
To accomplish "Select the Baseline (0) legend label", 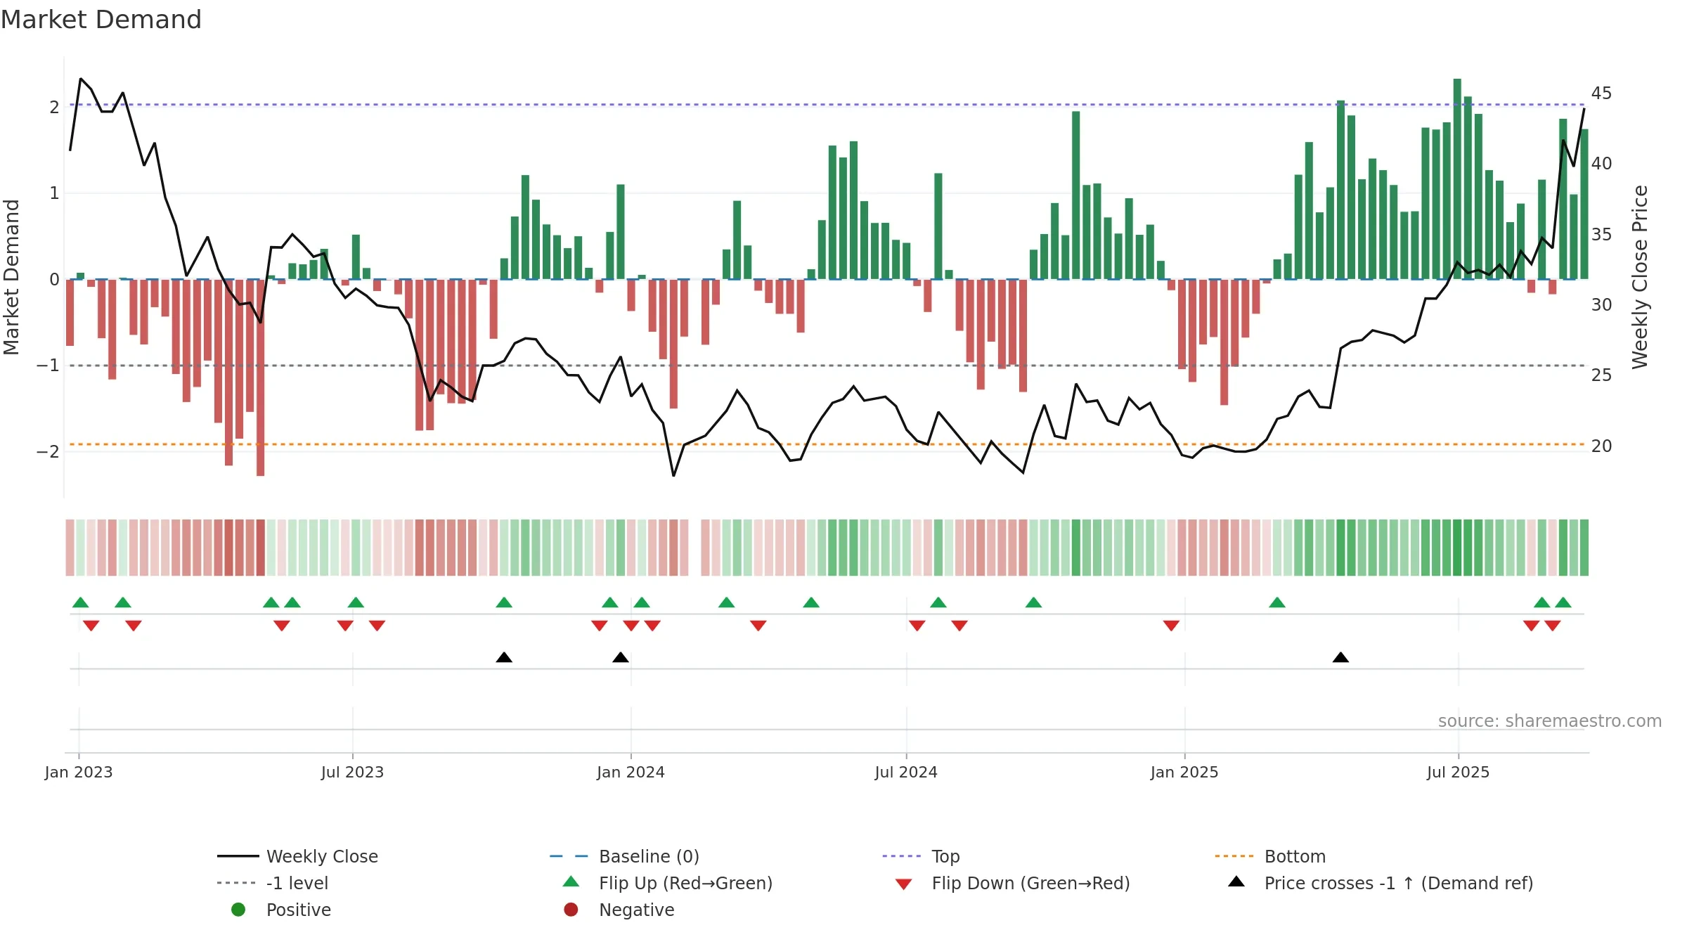I will [649, 856].
